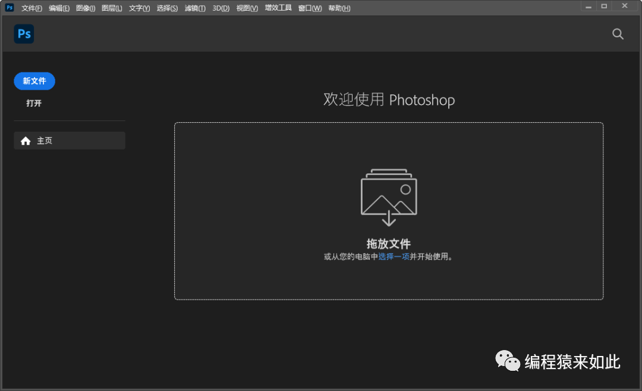Click the 欢迎使用 Photoshop title

pos(389,100)
